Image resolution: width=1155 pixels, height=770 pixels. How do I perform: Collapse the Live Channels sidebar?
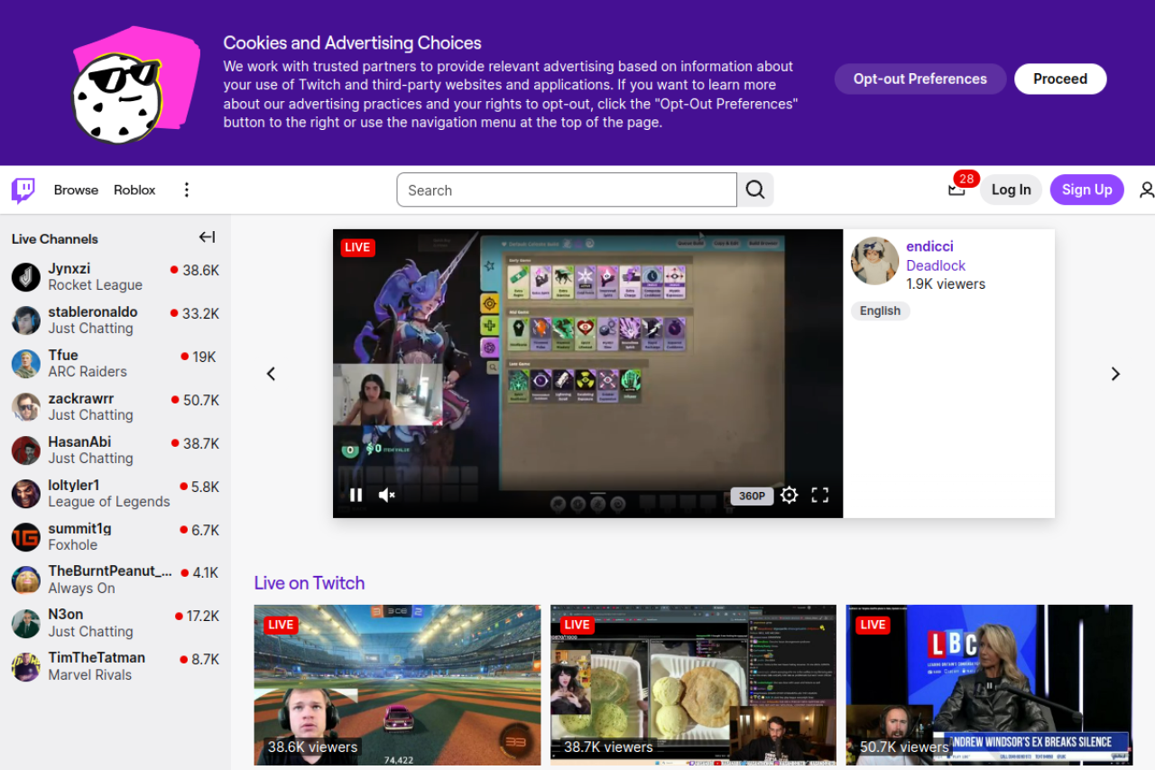(207, 237)
